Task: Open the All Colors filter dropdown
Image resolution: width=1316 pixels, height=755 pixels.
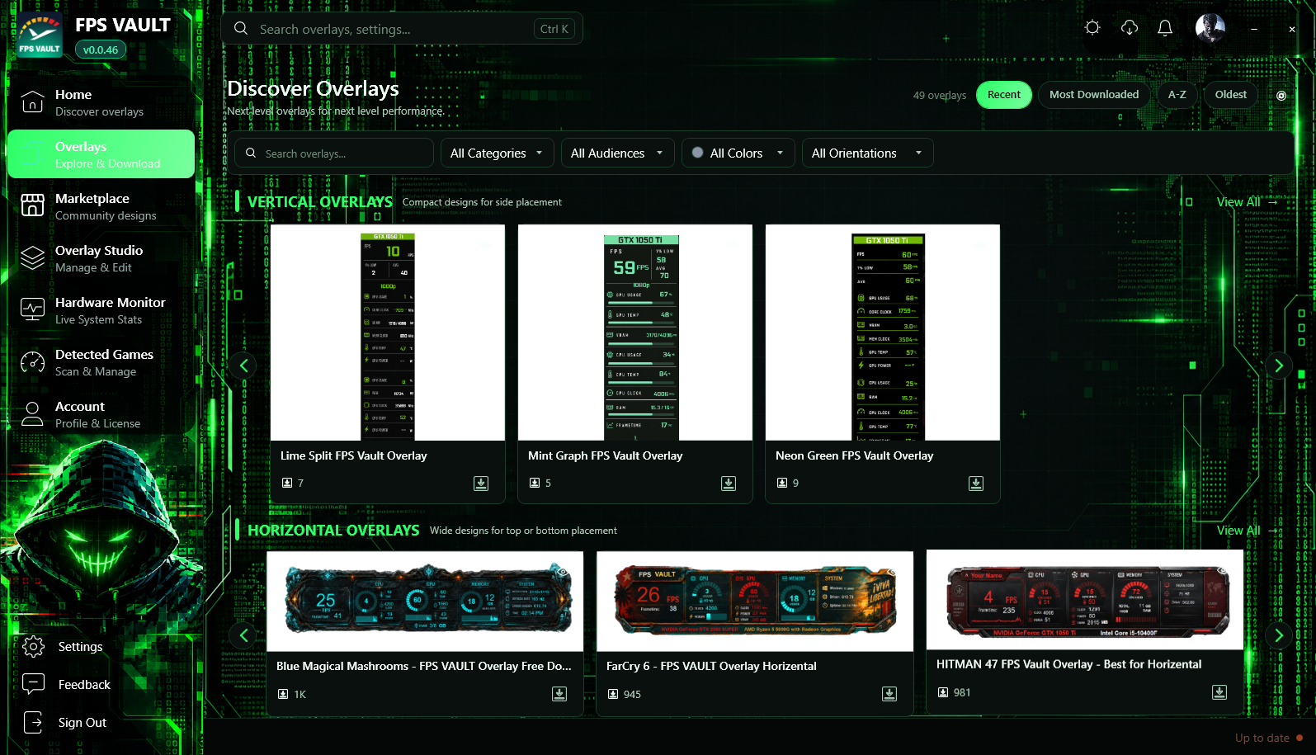Action: coord(738,153)
